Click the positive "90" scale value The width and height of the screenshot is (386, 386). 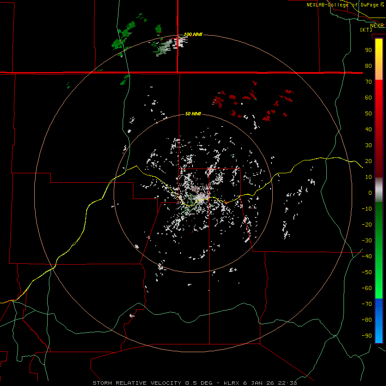tap(368, 50)
